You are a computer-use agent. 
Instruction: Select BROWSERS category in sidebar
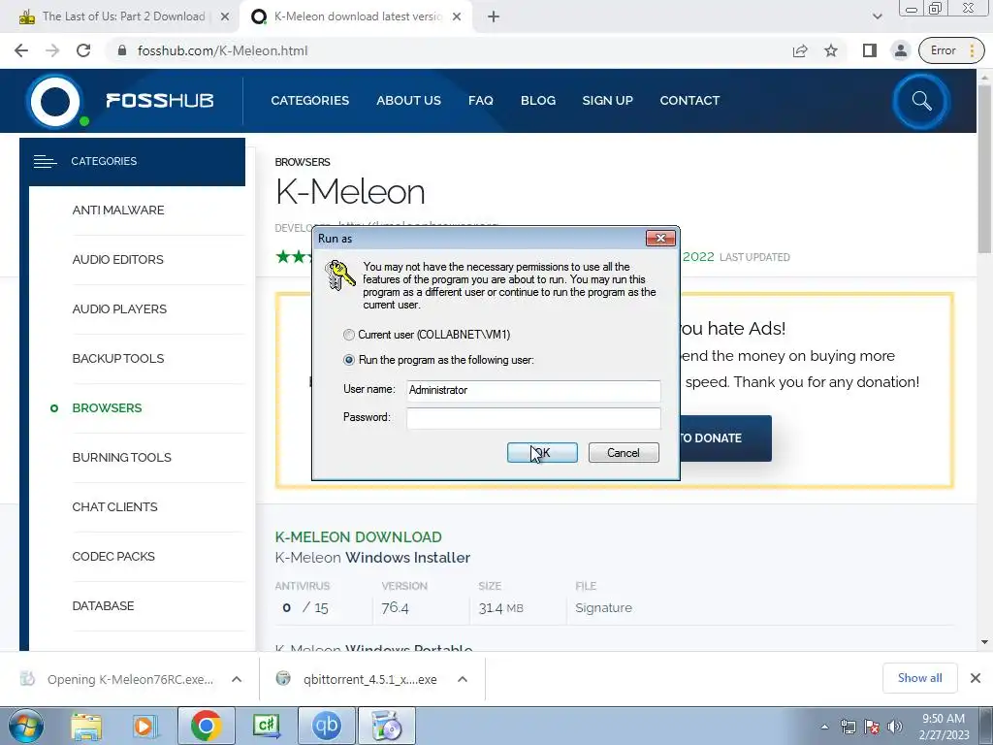[x=107, y=407]
